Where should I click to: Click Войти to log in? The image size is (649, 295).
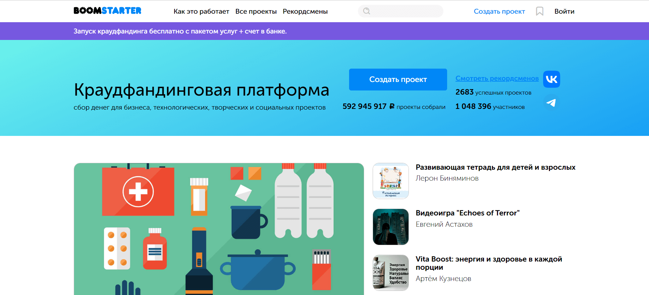[x=564, y=11]
